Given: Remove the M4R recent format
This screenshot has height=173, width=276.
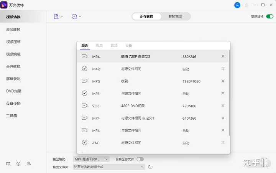Looking at the screenshot, I should tap(223, 69).
